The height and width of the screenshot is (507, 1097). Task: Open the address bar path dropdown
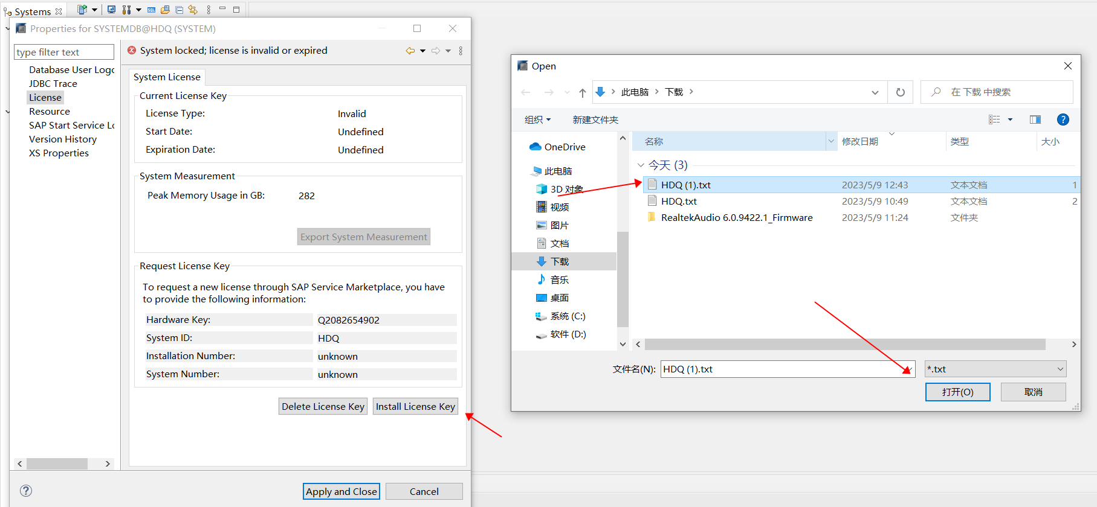(x=875, y=92)
